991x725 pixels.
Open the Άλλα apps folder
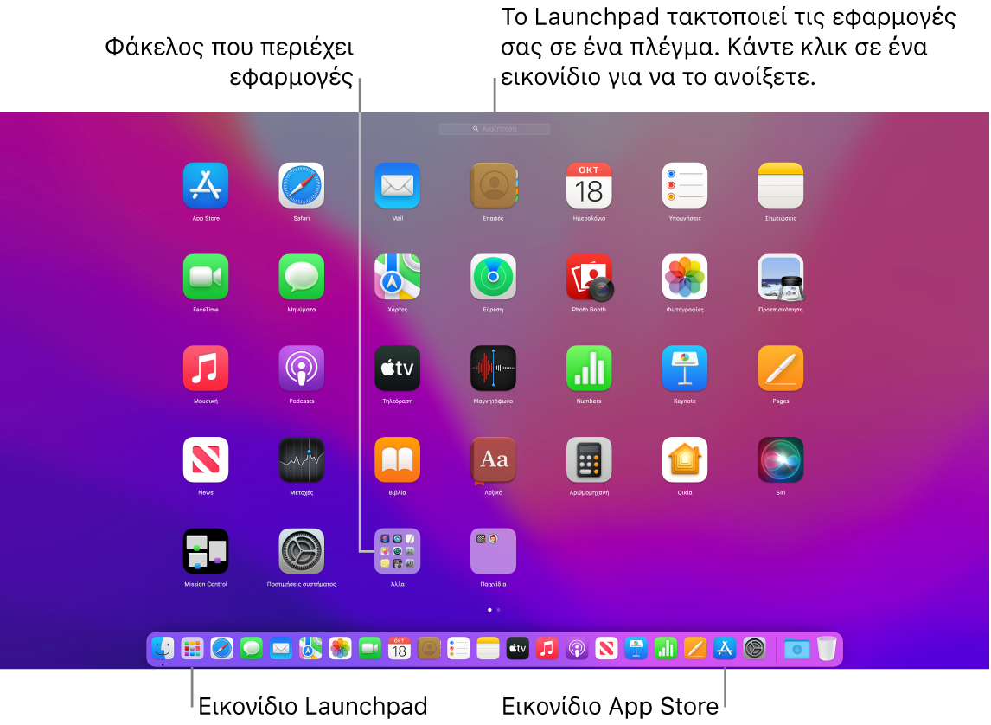[x=397, y=551]
